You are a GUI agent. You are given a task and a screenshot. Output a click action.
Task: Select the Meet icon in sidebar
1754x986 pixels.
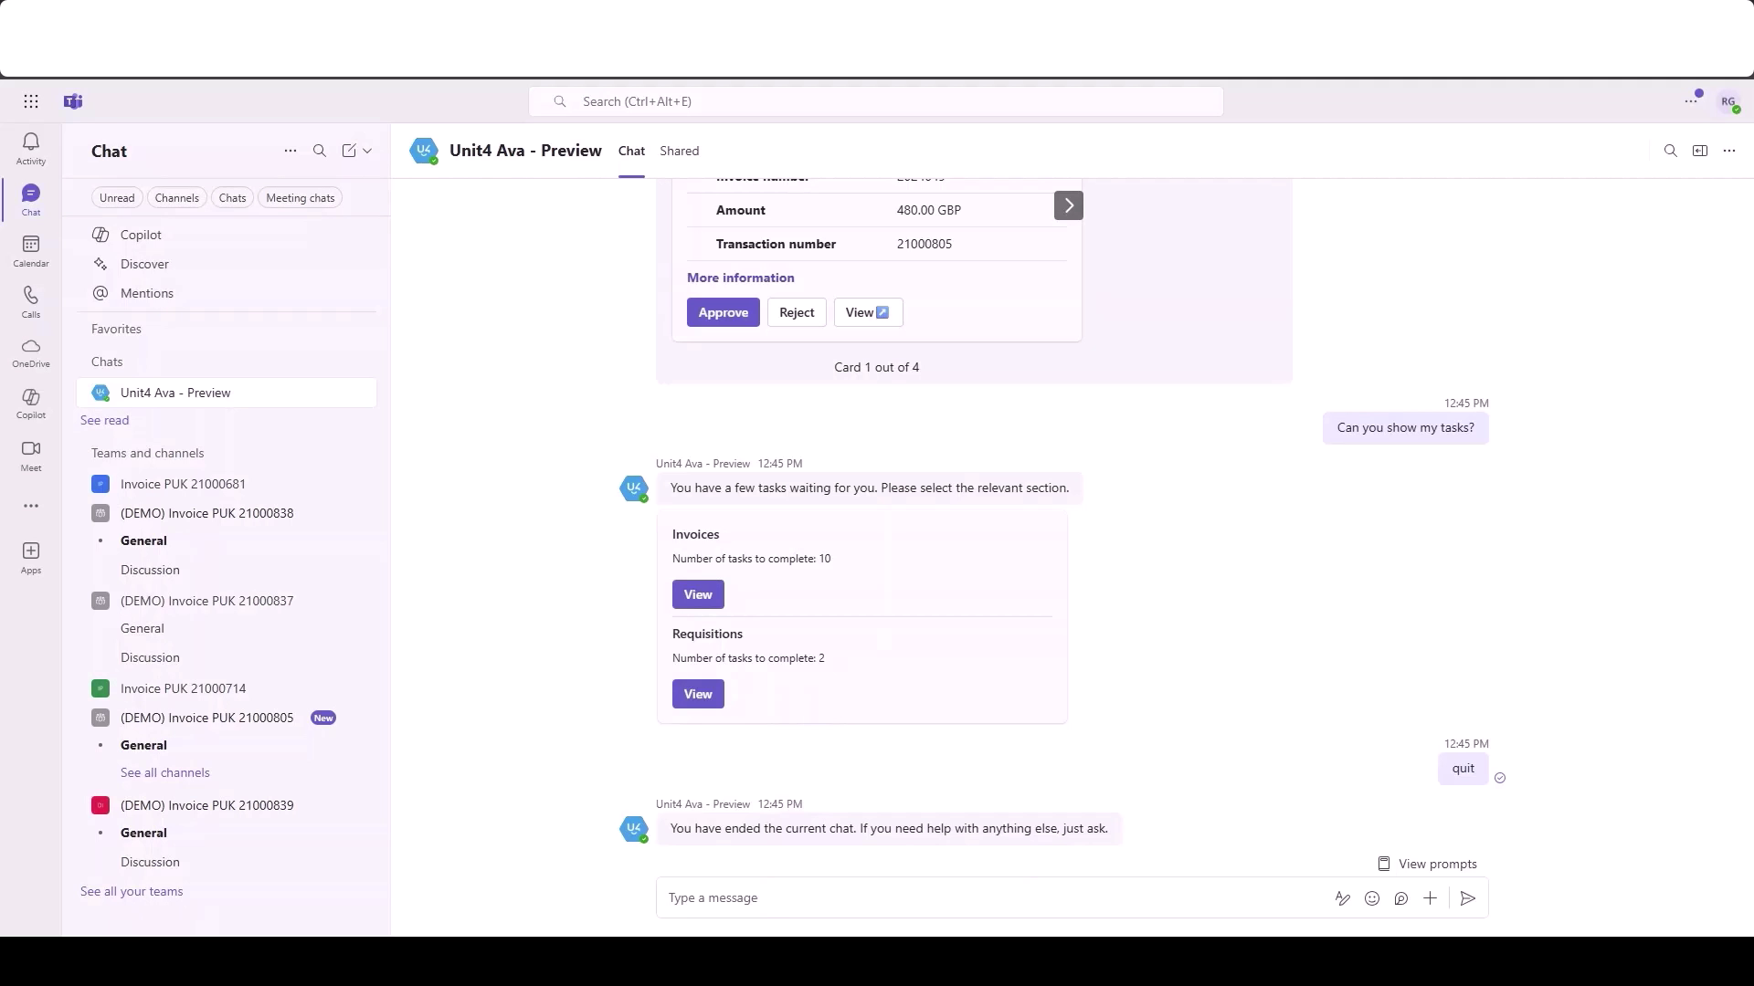[x=30, y=453]
